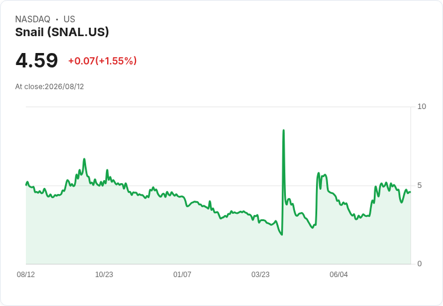Screen dimensions: 443x306
Task: Click the 10/23 x-axis date label
Action: [x=104, y=274]
